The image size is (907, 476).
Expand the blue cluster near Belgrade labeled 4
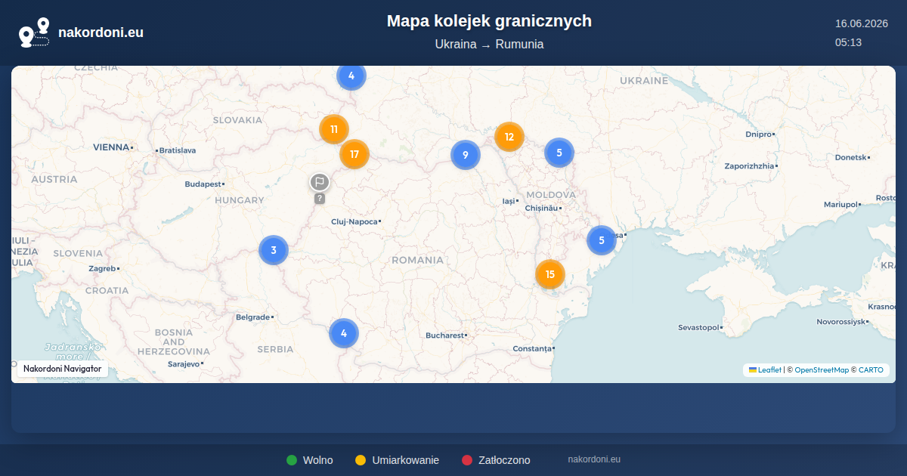click(344, 333)
